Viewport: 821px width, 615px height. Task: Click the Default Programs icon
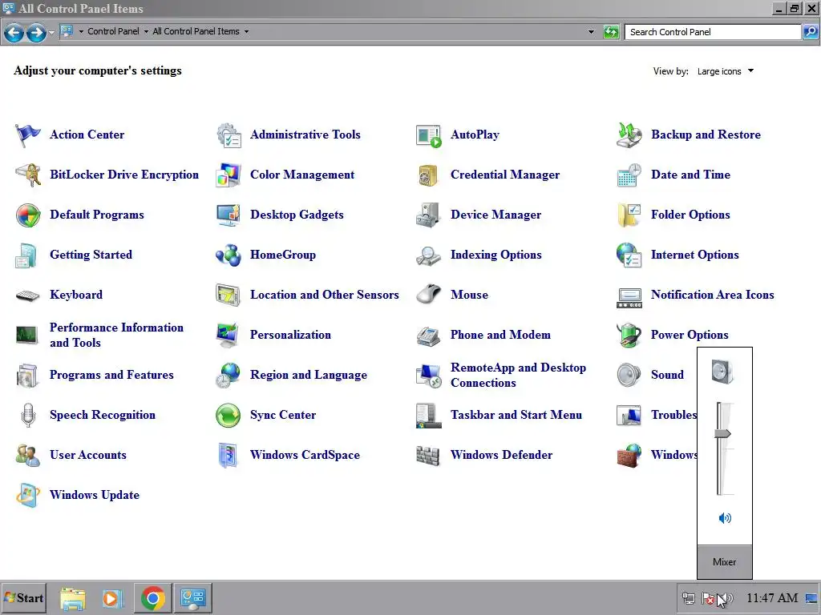28,215
